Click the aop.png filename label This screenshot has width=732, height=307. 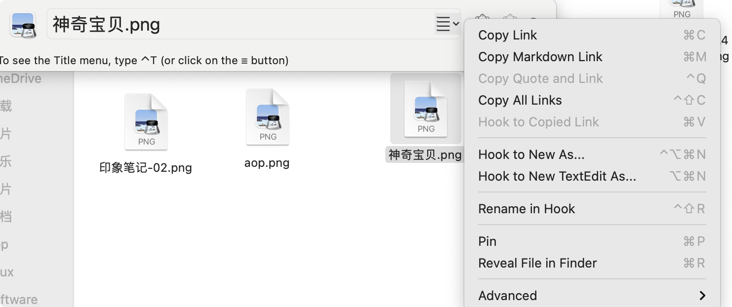coord(267,163)
